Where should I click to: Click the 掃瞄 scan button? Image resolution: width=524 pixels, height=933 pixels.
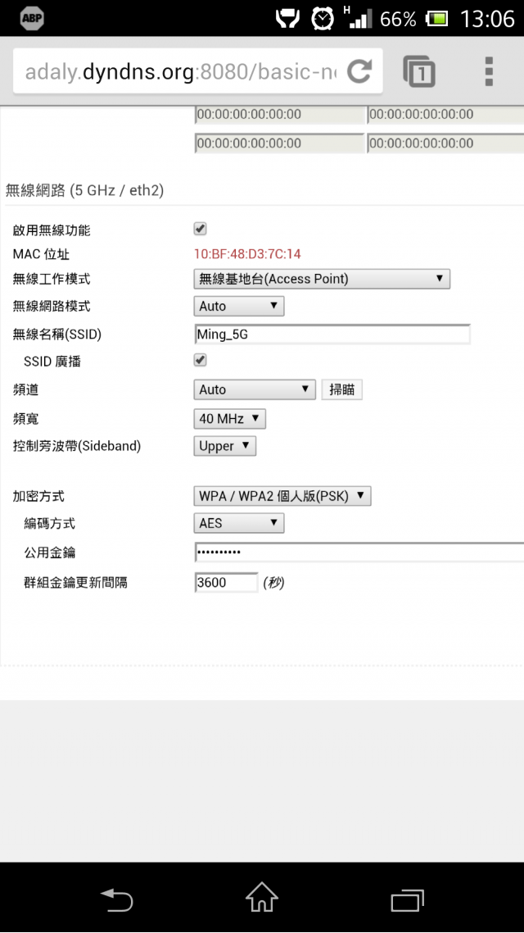(341, 389)
